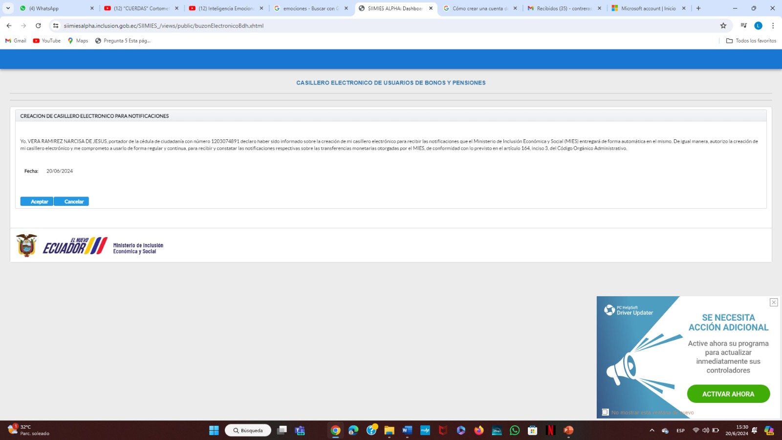The height and width of the screenshot is (440, 782).
Task: Open Word from the taskbar
Action: click(x=407, y=430)
